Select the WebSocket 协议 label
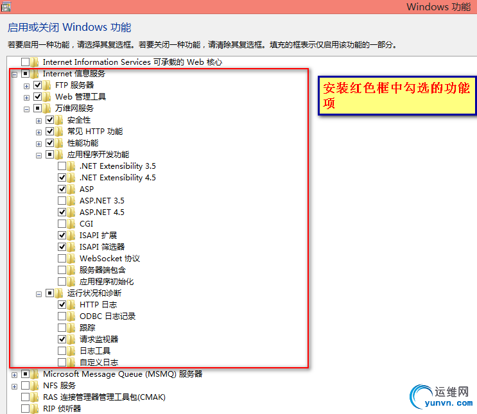 point(110,259)
